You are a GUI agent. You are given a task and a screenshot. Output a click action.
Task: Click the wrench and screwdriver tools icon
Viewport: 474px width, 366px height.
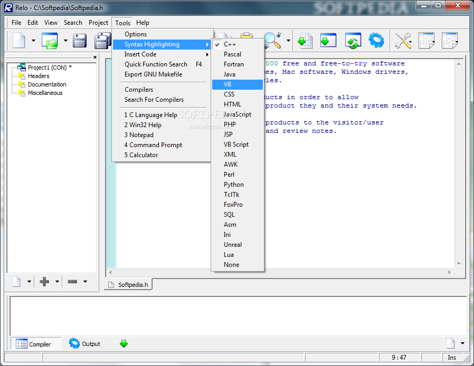tap(403, 41)
